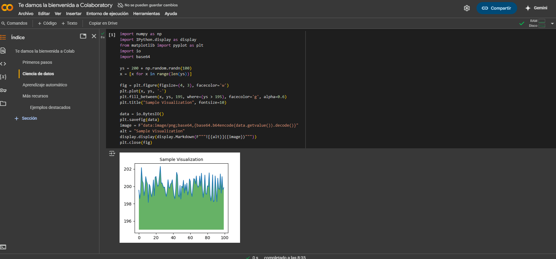556x259 pixels.
Task: Expand the RAM/Disco connection dropdown arrow
Action: (x=552, y=23)
